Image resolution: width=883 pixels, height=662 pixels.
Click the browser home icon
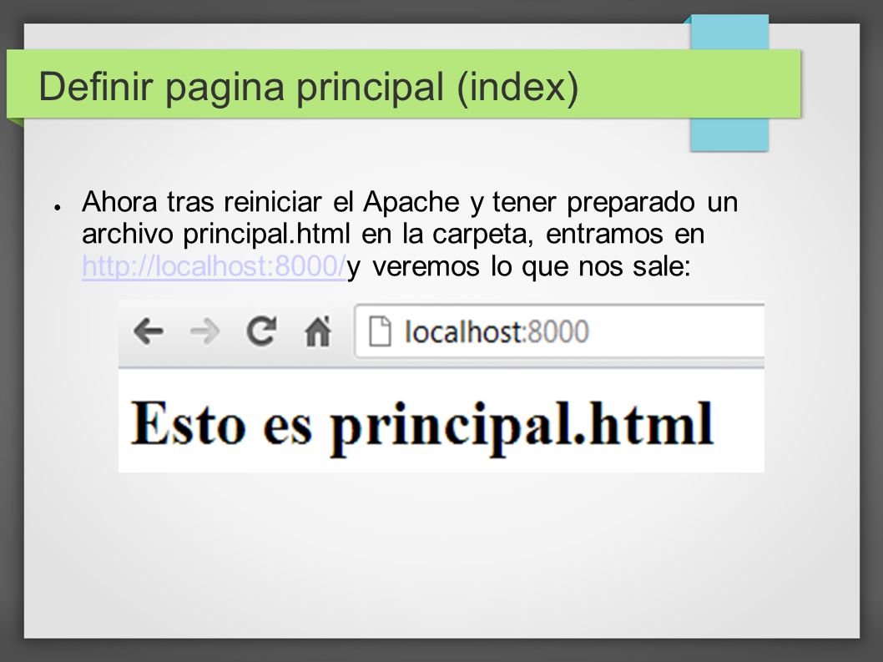(x=318, y=331)
